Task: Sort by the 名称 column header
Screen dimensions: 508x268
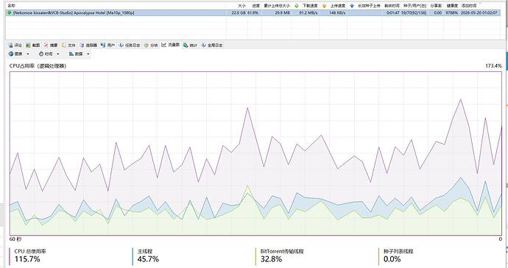Action: tap(11, 6)
